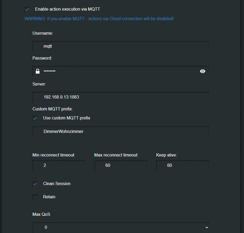Open the Max QoS dropdown
This screenshot has width=244, height=233.
(x=121, y=227)
